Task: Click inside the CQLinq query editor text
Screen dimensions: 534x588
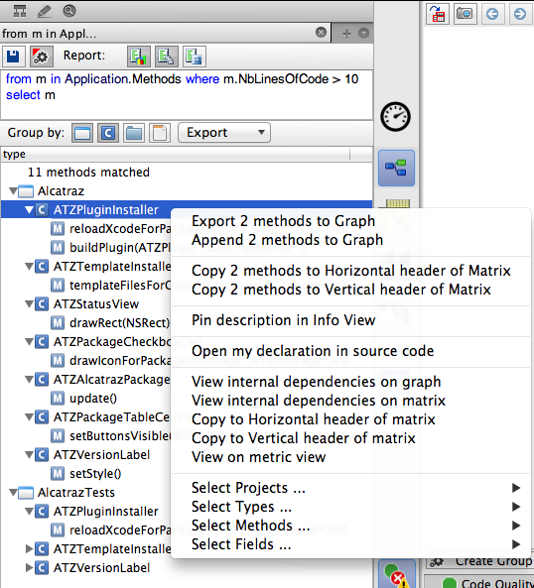Action: [187, 95]
